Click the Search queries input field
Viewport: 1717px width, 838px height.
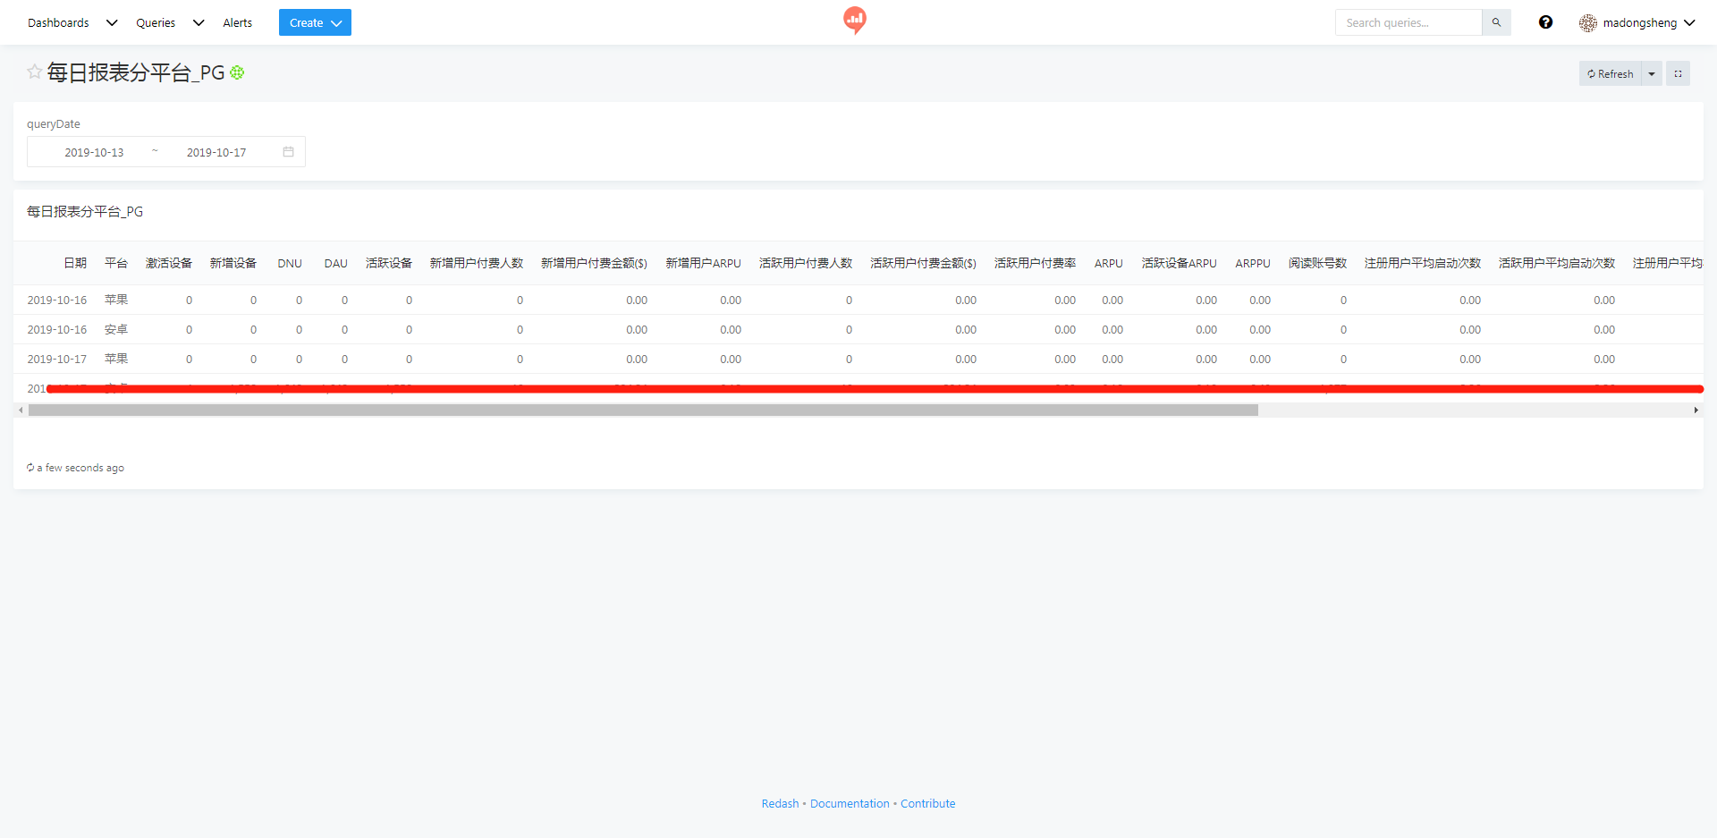(1408, 23)
